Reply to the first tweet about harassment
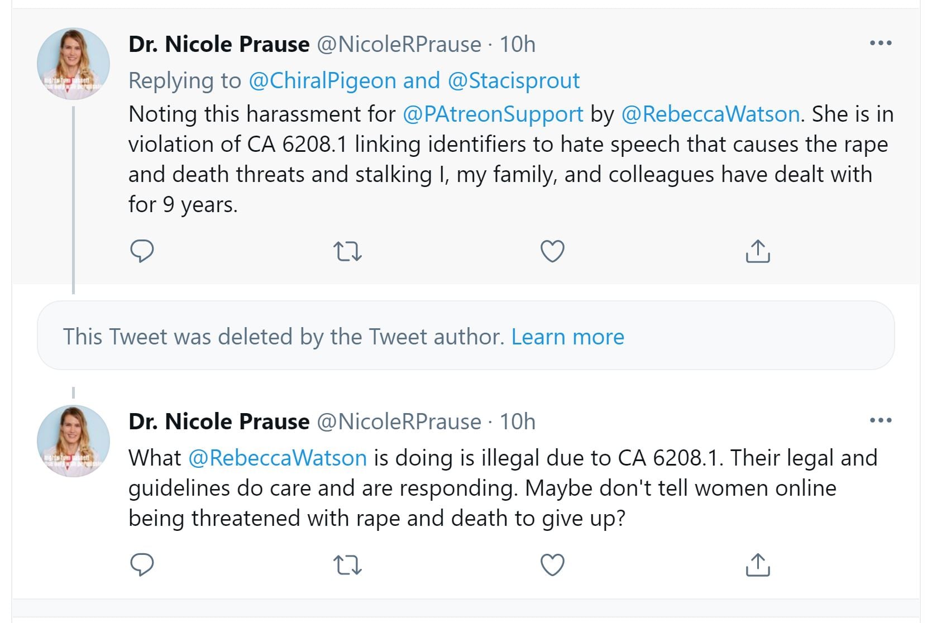The image size is (932, 623). tap(142, 251)
